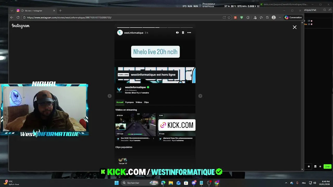Click the story progress bar segments
The height and width of the screenshot is (187, 333).
pyautogui.click(x=155, y=27)
